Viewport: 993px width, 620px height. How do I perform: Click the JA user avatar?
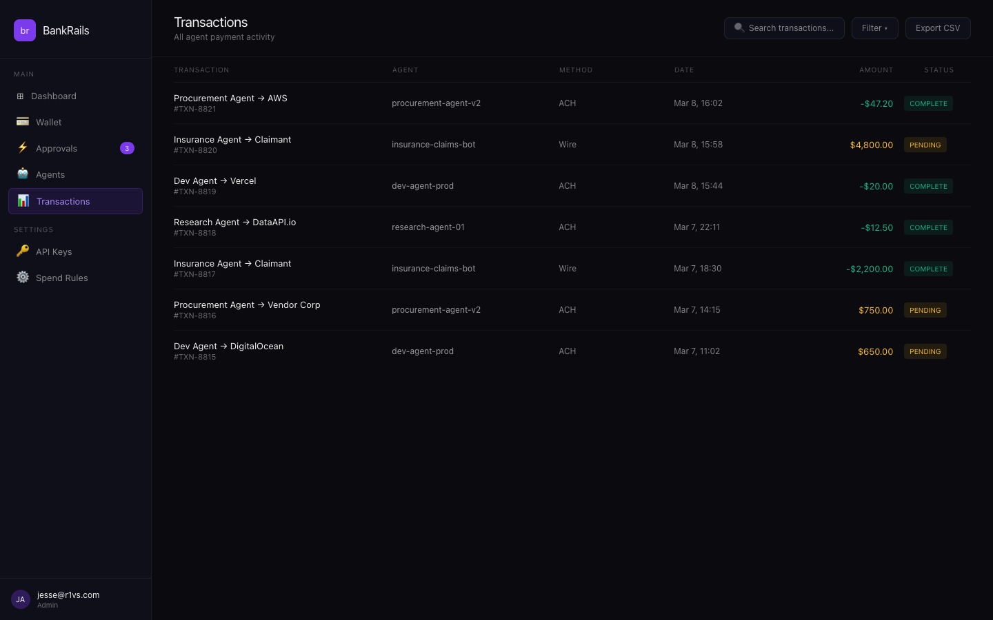(x=21, y=599)
